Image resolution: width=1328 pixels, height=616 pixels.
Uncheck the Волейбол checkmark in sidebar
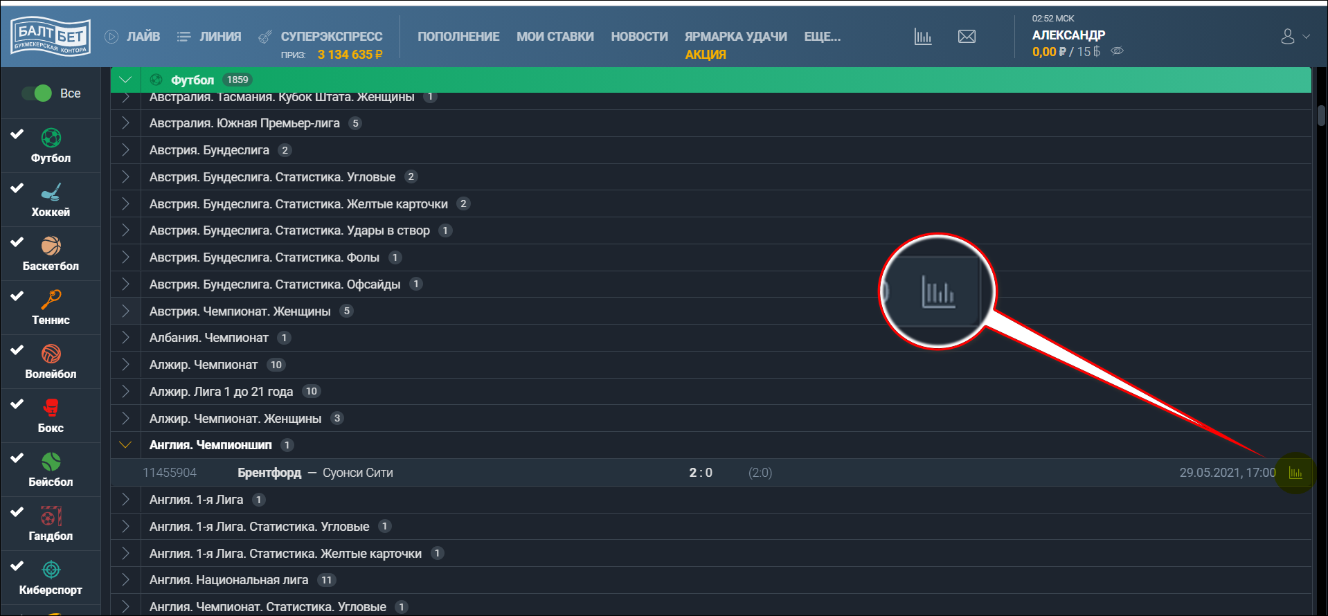(17, 350)
